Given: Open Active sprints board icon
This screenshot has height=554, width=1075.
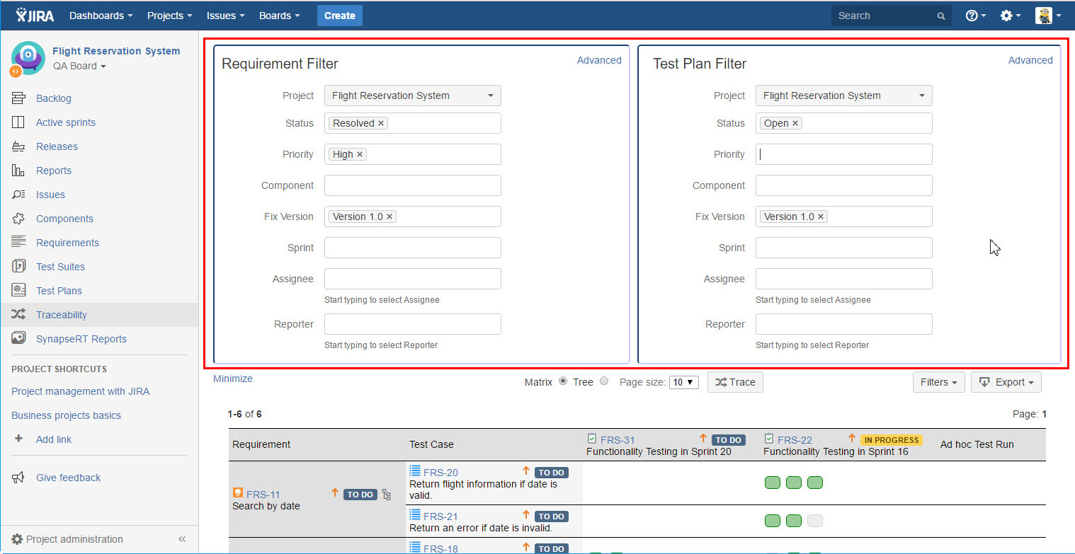Looking at the screenshot, I should 18,122.
